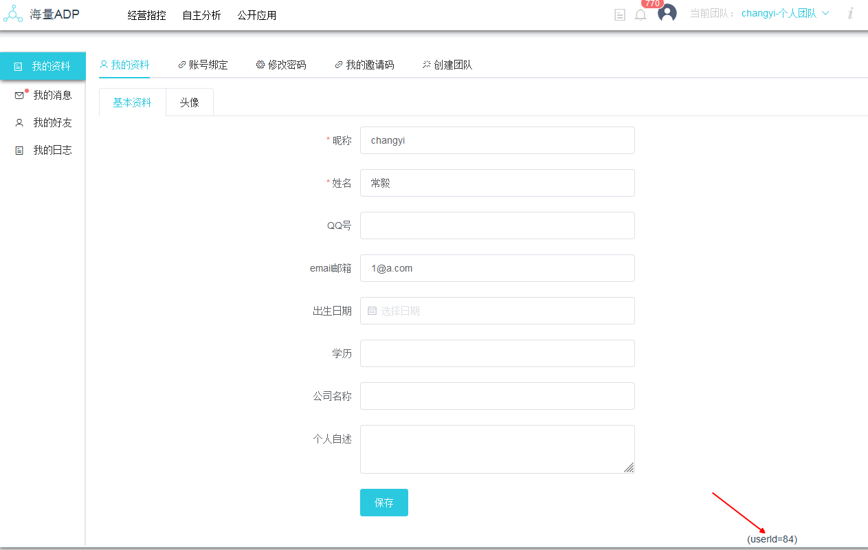
Task: Click the 保存 button
Action: (383, 503)
